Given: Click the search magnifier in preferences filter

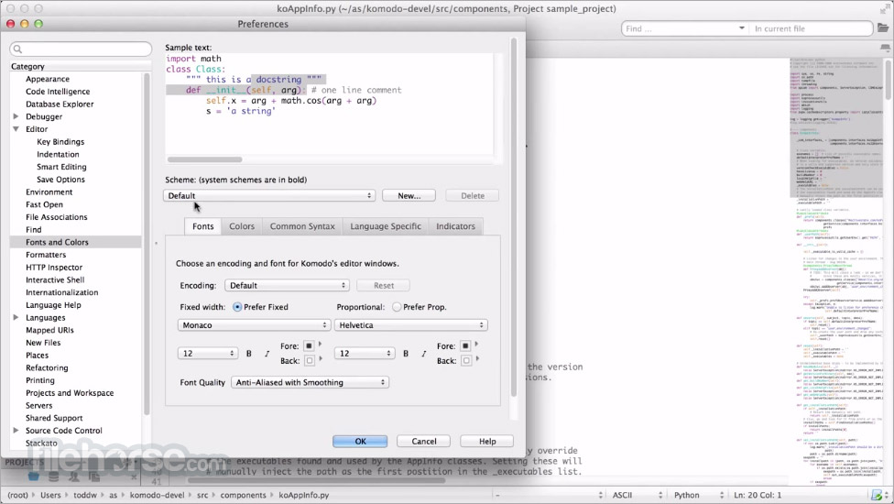Looking at the screenshot, I should (17, 49).
